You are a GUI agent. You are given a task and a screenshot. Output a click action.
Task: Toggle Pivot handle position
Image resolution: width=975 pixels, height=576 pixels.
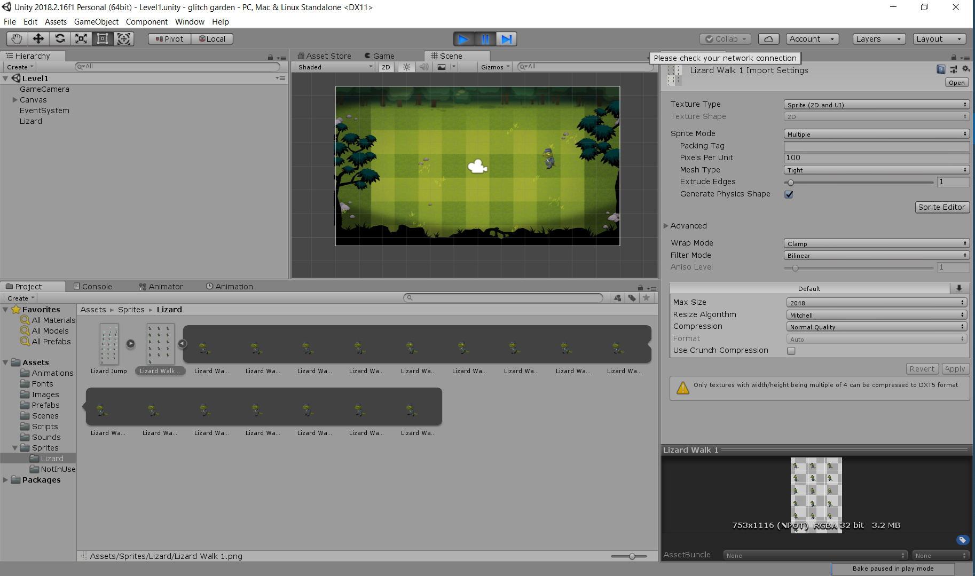[169, 39]
